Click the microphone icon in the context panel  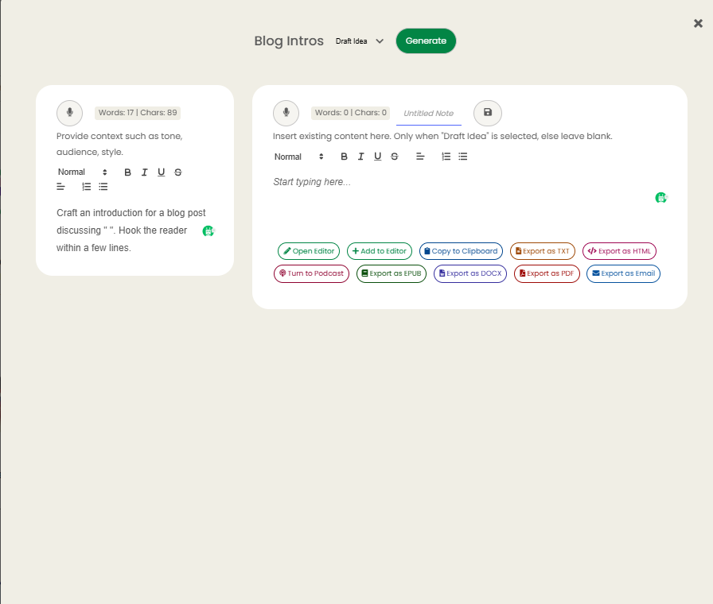pyautogui.click(x=69, y=113)
